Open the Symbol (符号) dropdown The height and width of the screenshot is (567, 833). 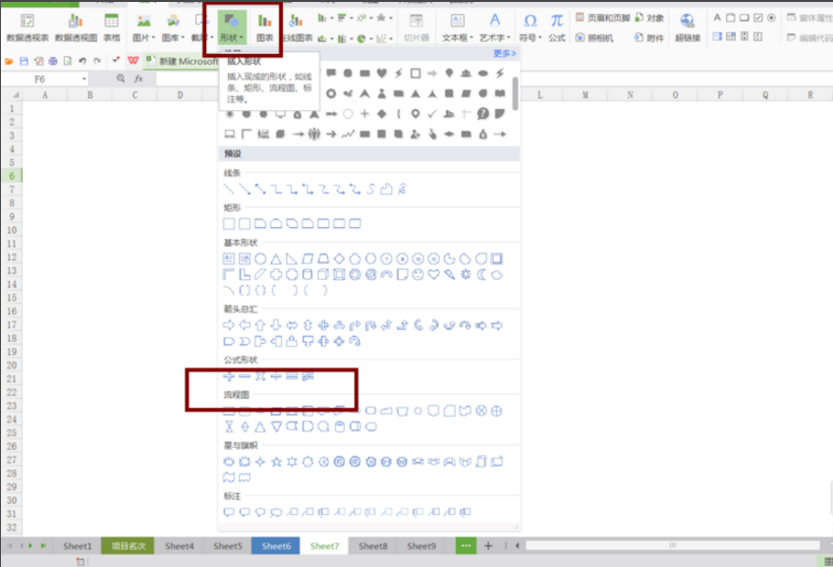tap(529, 28)
